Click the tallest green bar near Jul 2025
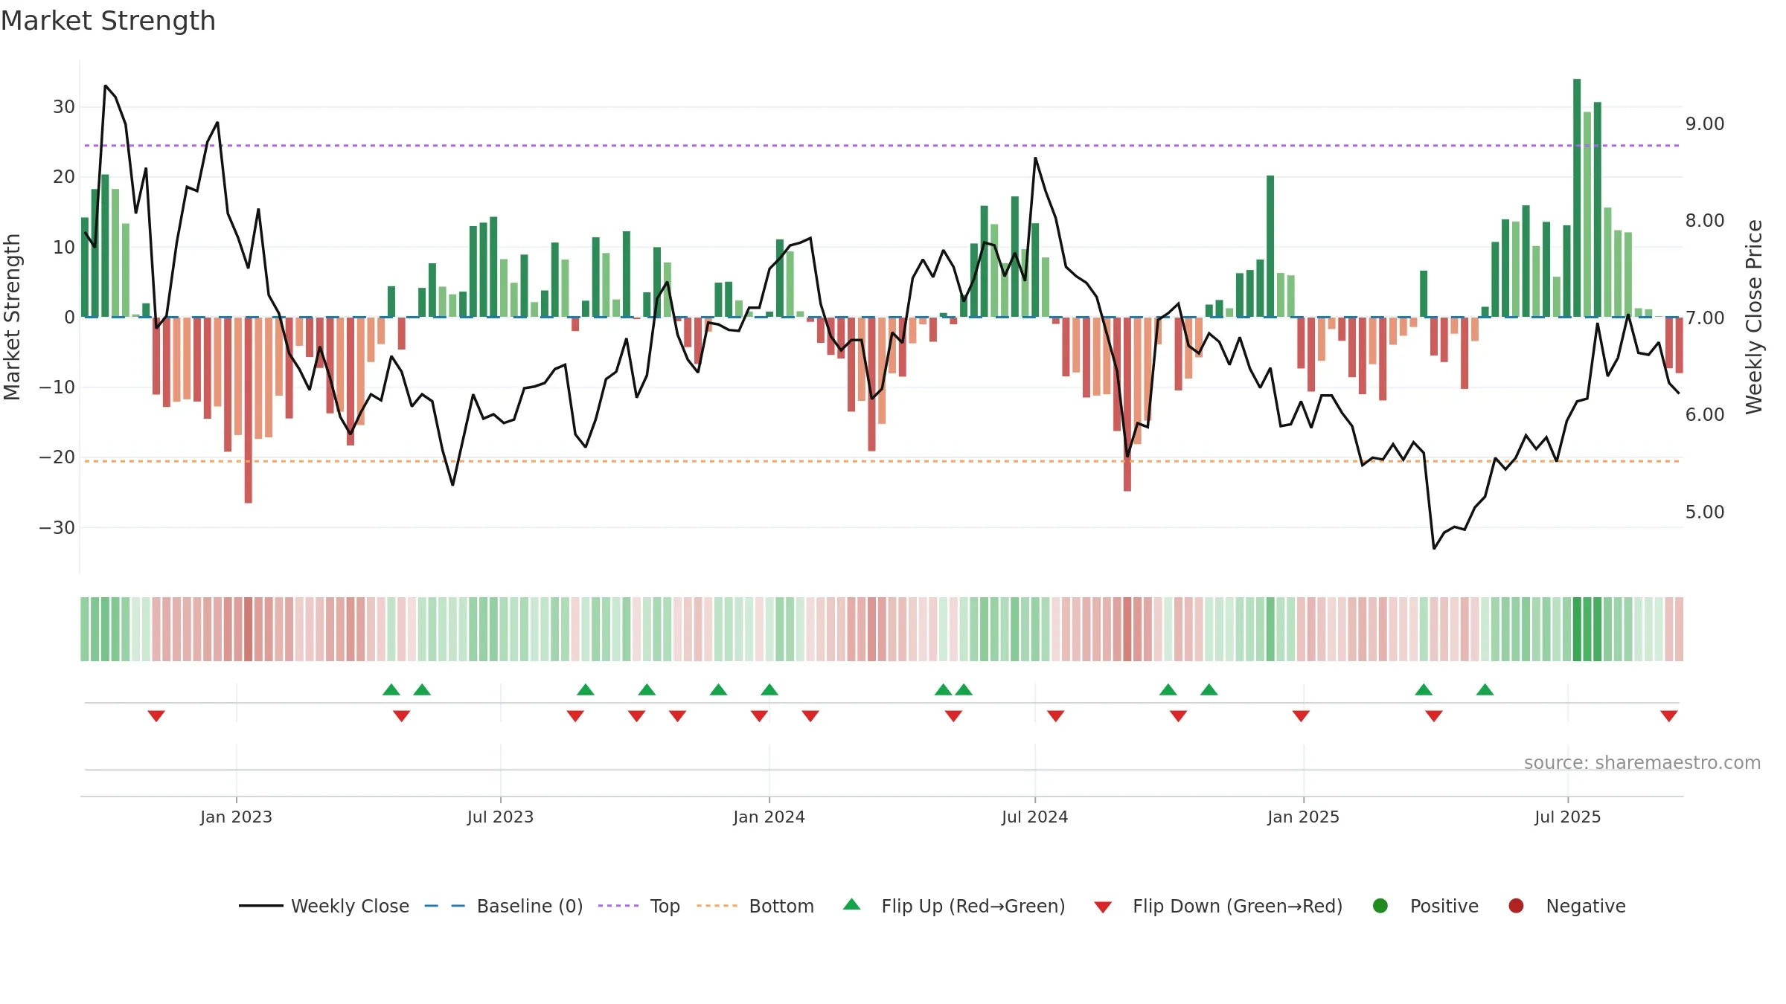1786x1004 pixels. [1577, 198]
